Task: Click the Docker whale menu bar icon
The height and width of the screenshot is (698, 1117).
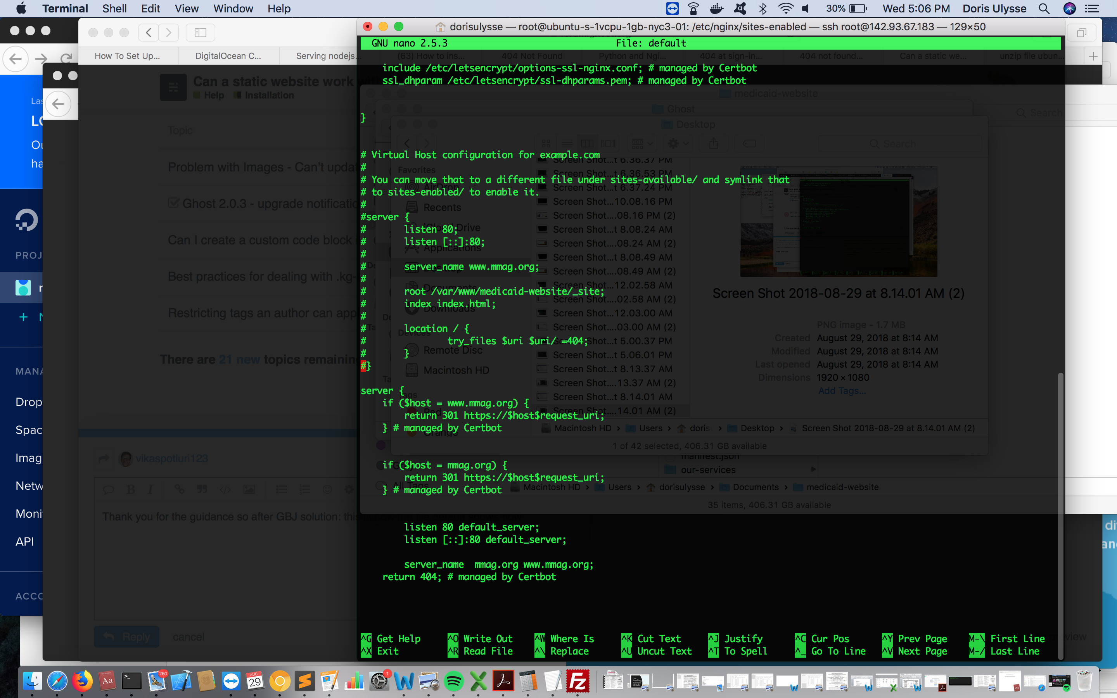Action: coord(716,8)
